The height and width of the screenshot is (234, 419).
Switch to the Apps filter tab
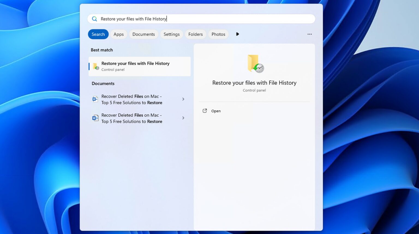[119, 34]
